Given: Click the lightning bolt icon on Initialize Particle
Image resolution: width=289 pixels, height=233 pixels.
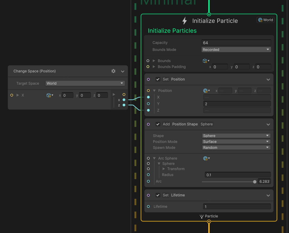Looking at the screenshot, I should point(184,21).
